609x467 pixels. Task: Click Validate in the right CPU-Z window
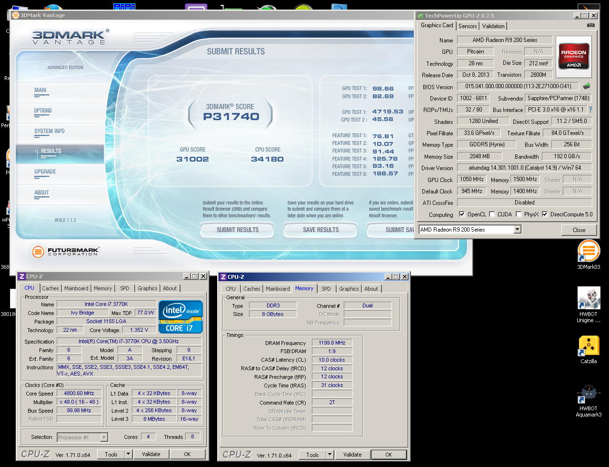coord(352,455)
